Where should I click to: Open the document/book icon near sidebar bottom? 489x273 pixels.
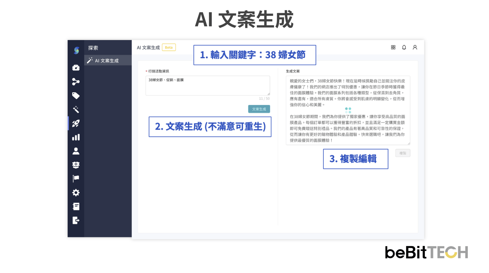coord(76,207)
